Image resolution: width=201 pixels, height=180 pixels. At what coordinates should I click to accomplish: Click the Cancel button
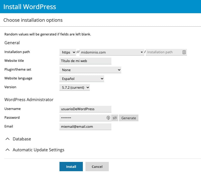point(97,167)
